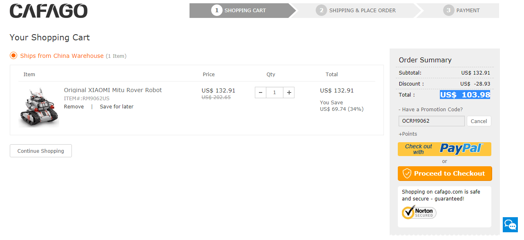
Task: Click the item number RM9062US
Action: pyautogui.click(x=87, y=98)
